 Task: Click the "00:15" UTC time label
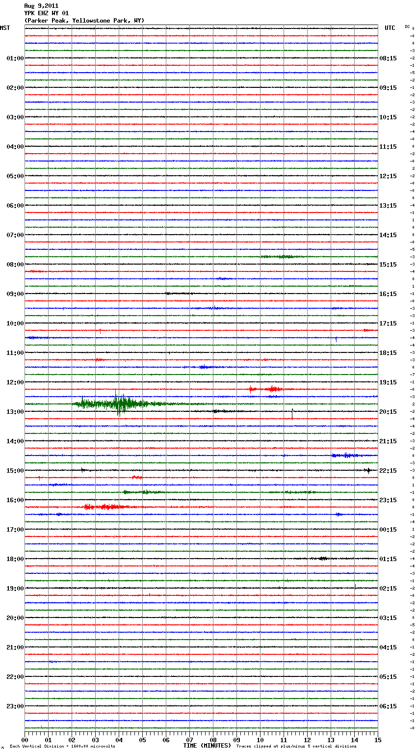(x=388, y=530)
